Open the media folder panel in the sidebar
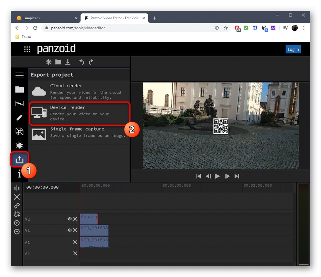This screenshot has width=321, height=277. pyautogui.click(x=19, y=89)
